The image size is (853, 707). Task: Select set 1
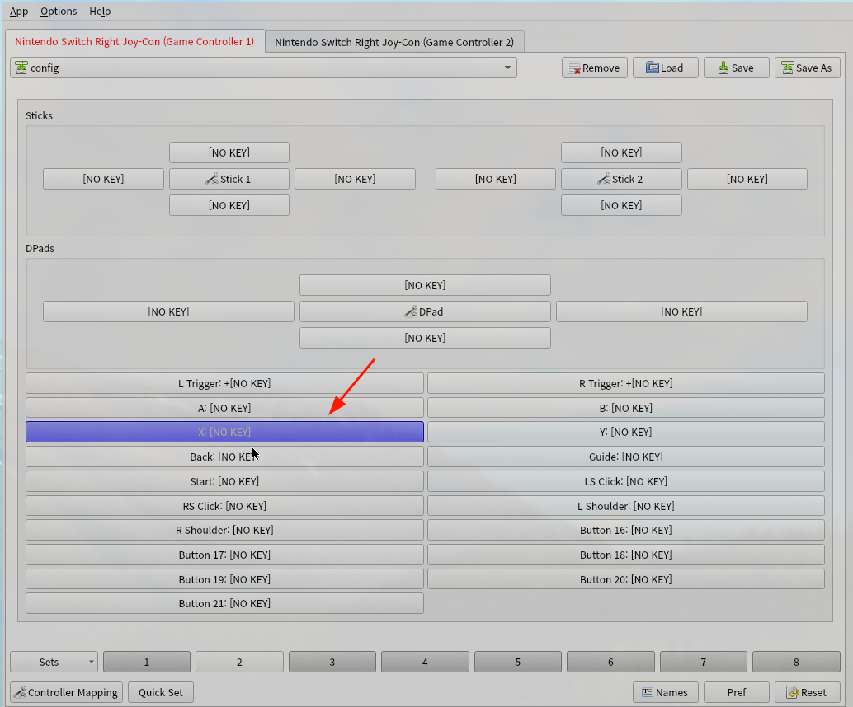[x=147, y=662]
